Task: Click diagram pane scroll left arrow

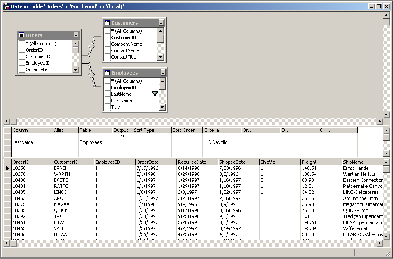Action: click(7, 121)
